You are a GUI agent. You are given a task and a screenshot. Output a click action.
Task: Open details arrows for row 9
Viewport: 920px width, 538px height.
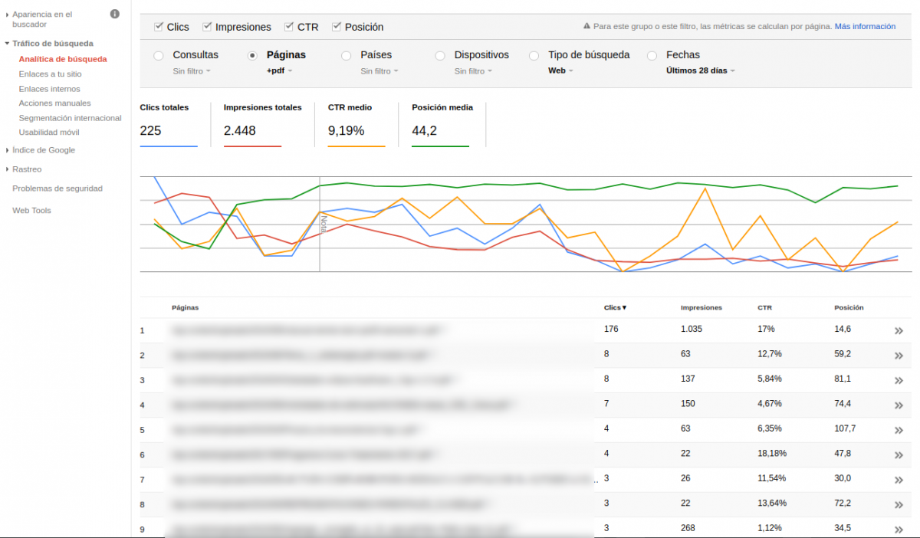tap(899, 530)
